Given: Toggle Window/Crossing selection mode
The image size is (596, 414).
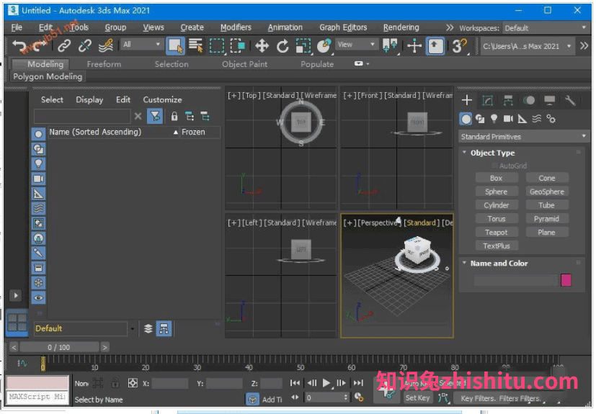Looking at the screenshot, I should click(238, 46).
